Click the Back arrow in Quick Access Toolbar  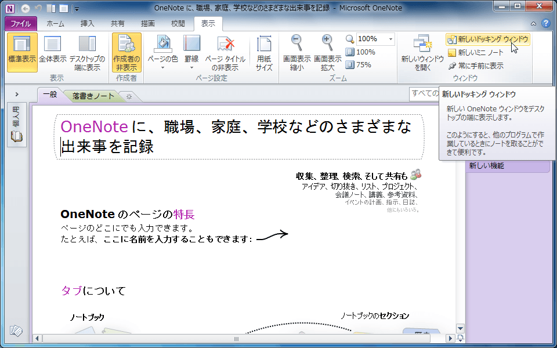25,8
